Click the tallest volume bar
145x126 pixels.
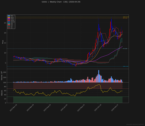click(99, 76)
